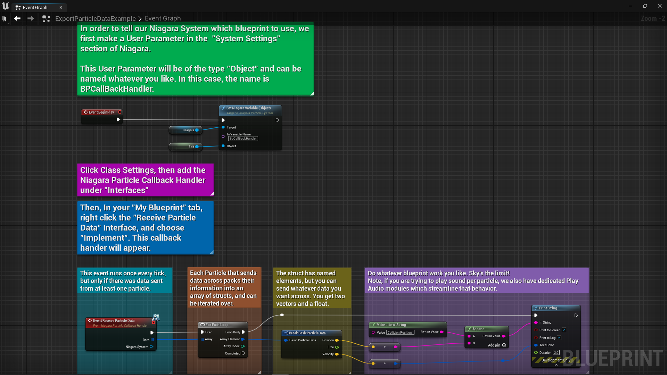Edit the BpCallBackHandler variable name field
Image resolution: width=667 pixels, height=375 pixels.
pyautogui.click(x=243, y=139)
